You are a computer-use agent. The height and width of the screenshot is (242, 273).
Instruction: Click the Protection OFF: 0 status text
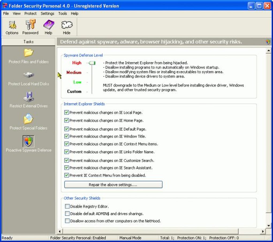pos(224,238)
